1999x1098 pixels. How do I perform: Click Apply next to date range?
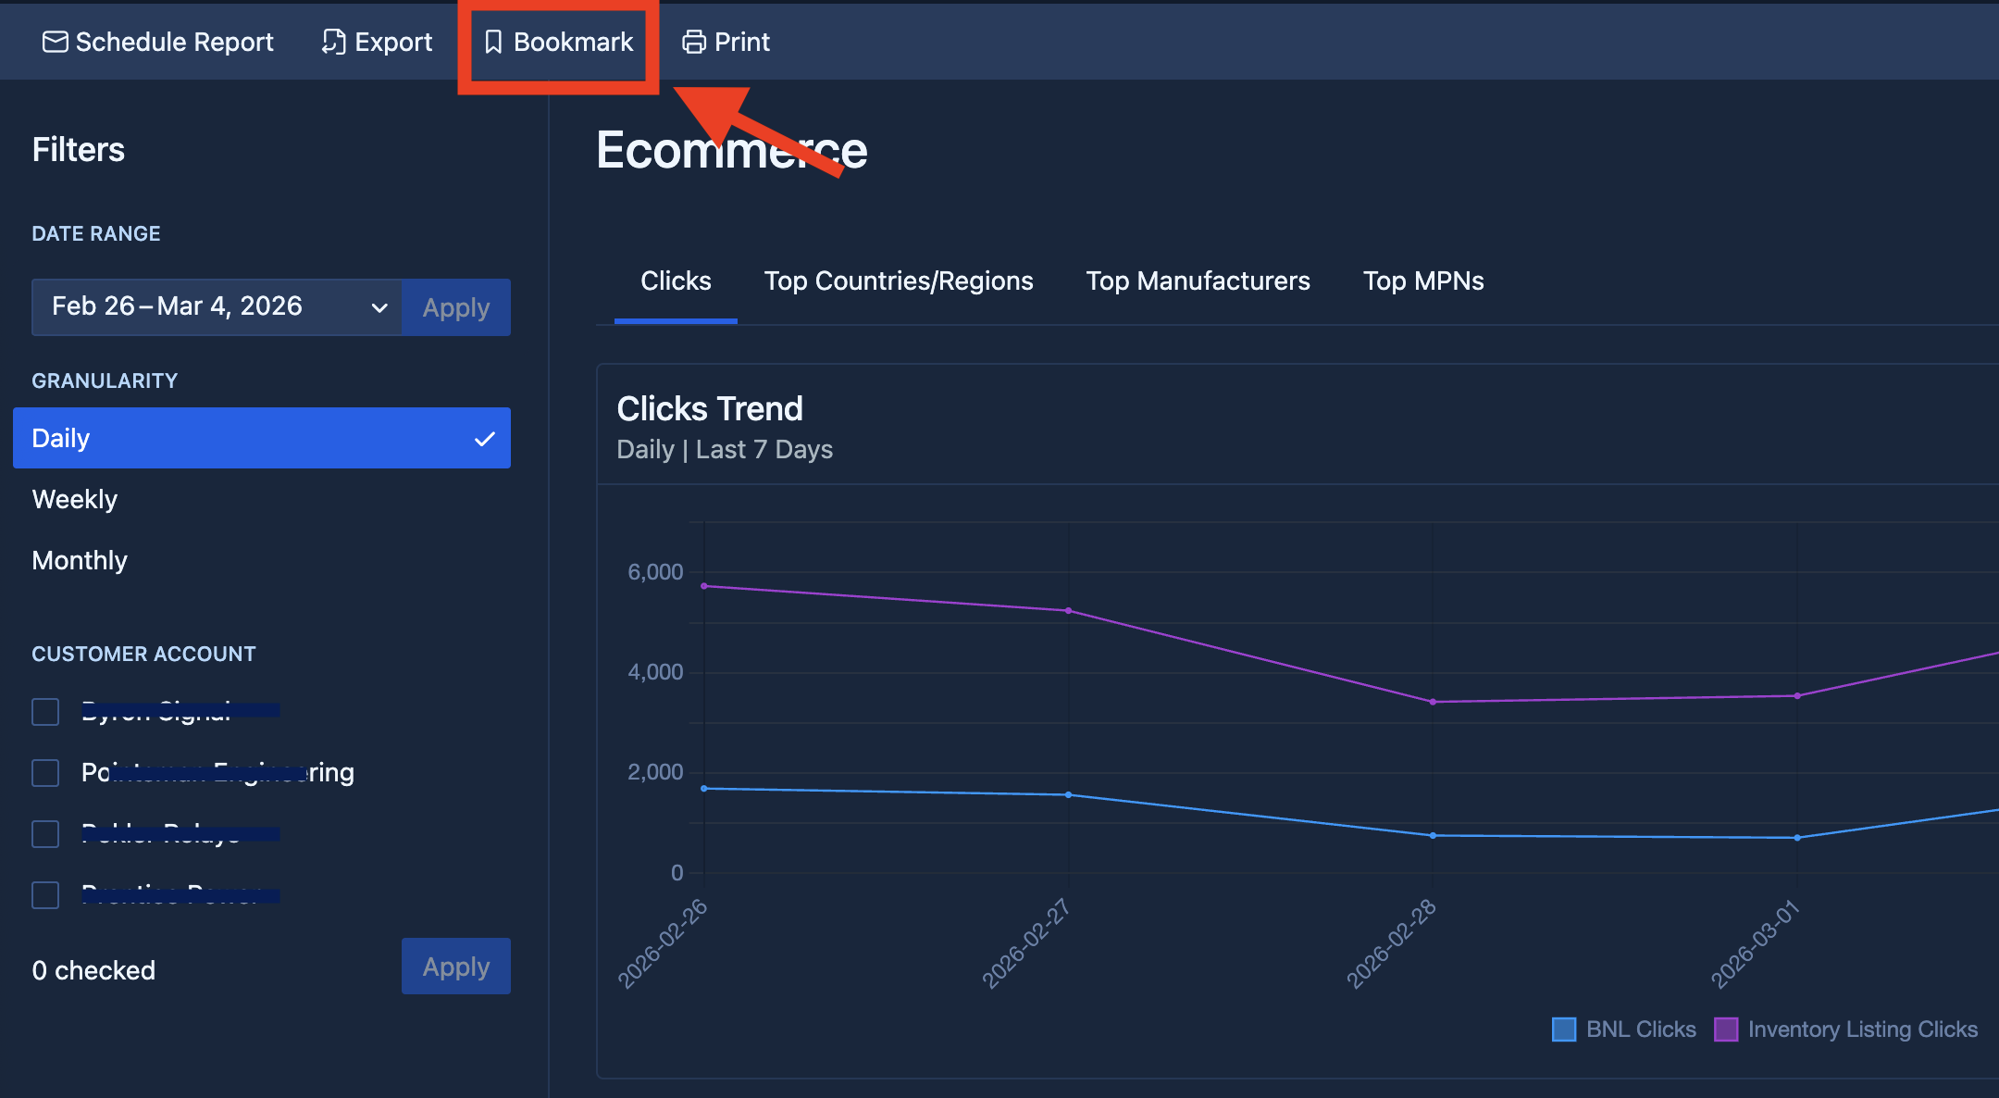pyautogui.click(x=455, y=307)
